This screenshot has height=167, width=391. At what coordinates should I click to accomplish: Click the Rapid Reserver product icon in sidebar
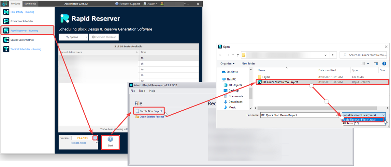6,31
